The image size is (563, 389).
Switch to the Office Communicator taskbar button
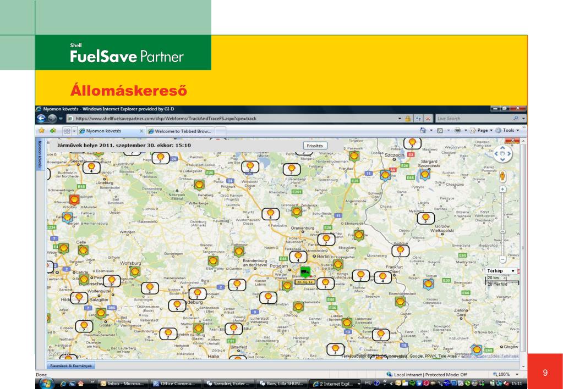click(x=176, y=384)
